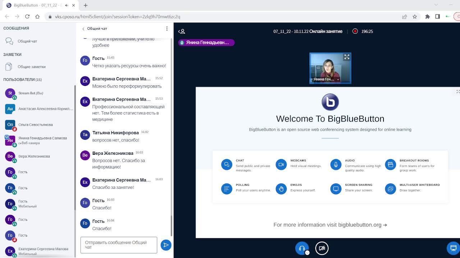Click the address bar URL
The height and width of the screenshot is (258, 460).
(118, 16)
